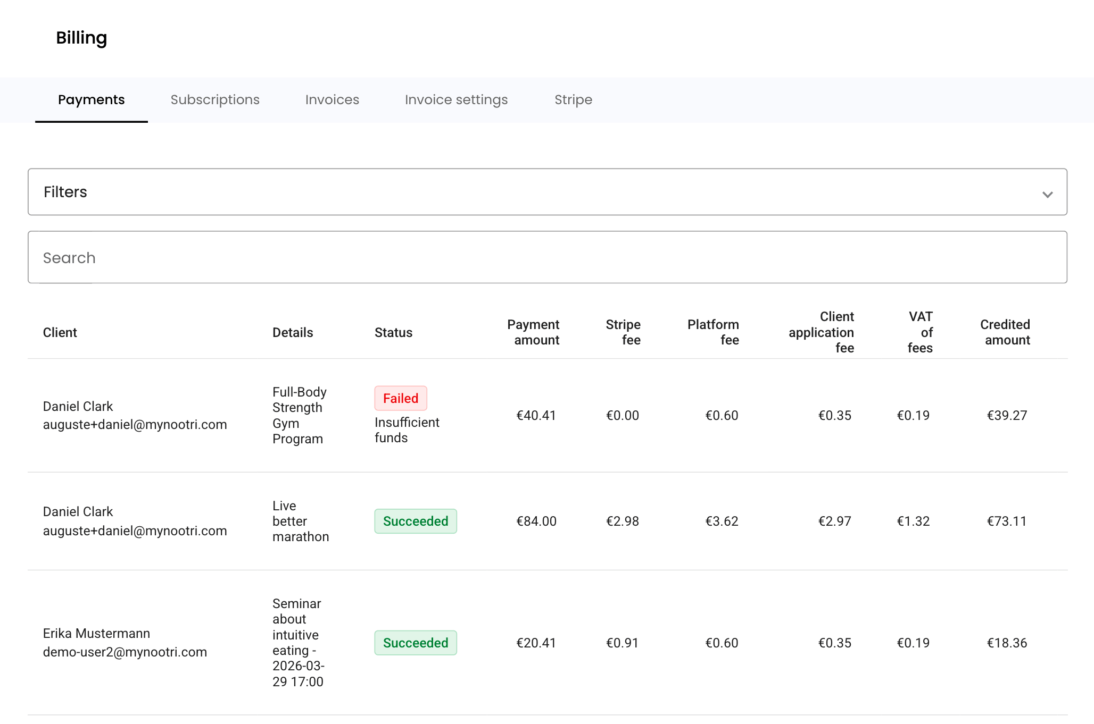The height and width of the screenshot is (724, 1094).
Task: Click the €84.00 payment amount
Action: [536, 521]
